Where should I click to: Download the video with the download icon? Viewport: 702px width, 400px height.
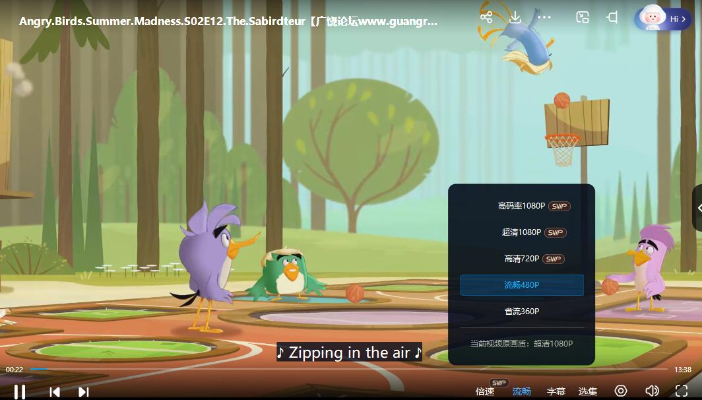(515, 17)
